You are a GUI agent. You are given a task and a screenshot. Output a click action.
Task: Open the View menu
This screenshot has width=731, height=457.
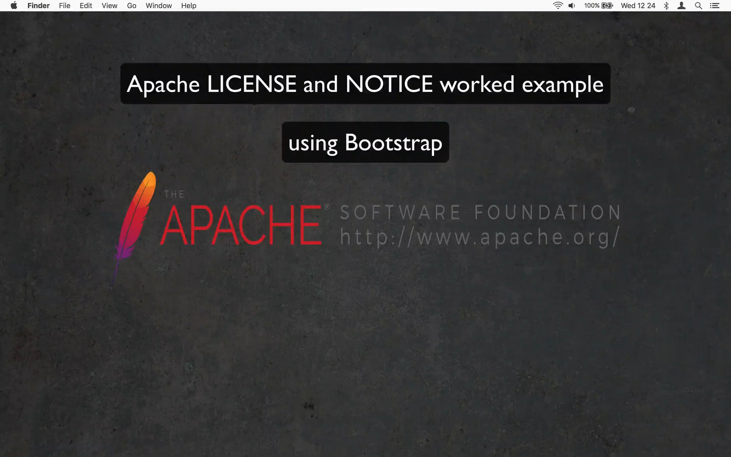pos(109,5)
